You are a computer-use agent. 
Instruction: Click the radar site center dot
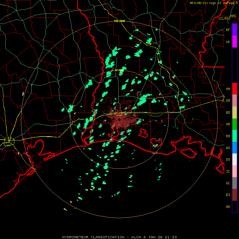click(x=119, y=120)
